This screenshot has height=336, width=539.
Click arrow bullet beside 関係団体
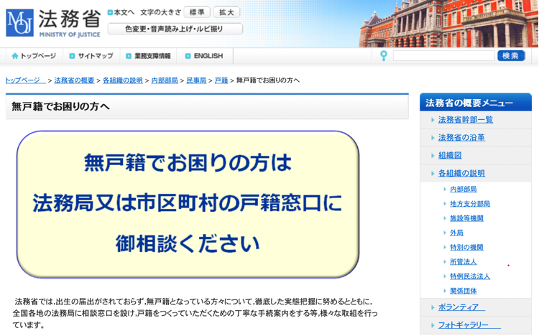tap(445, 291)
